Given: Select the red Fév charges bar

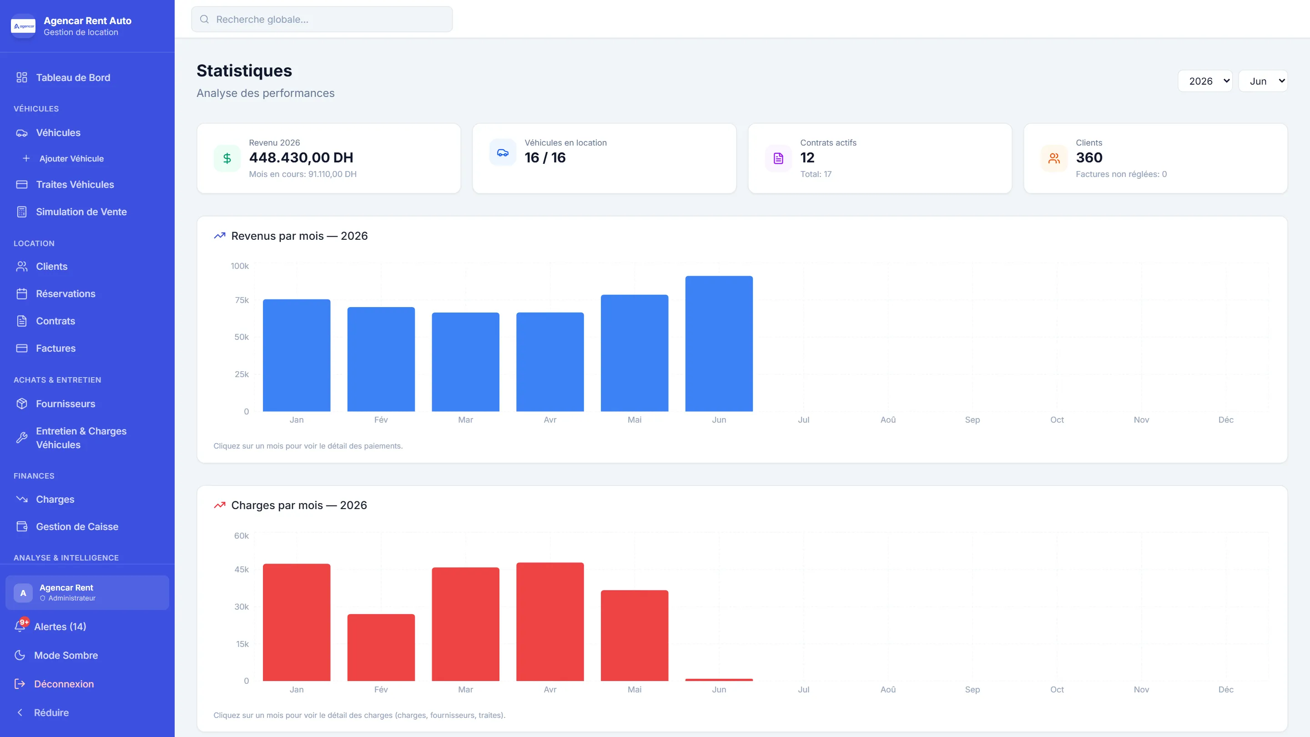Looking at the screenshot, I should click(381, 647).
